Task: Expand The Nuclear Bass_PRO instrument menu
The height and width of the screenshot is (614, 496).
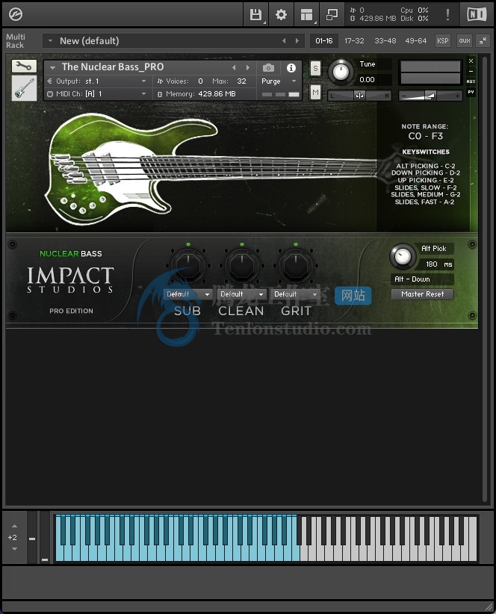Action: (x=52, y=67)
